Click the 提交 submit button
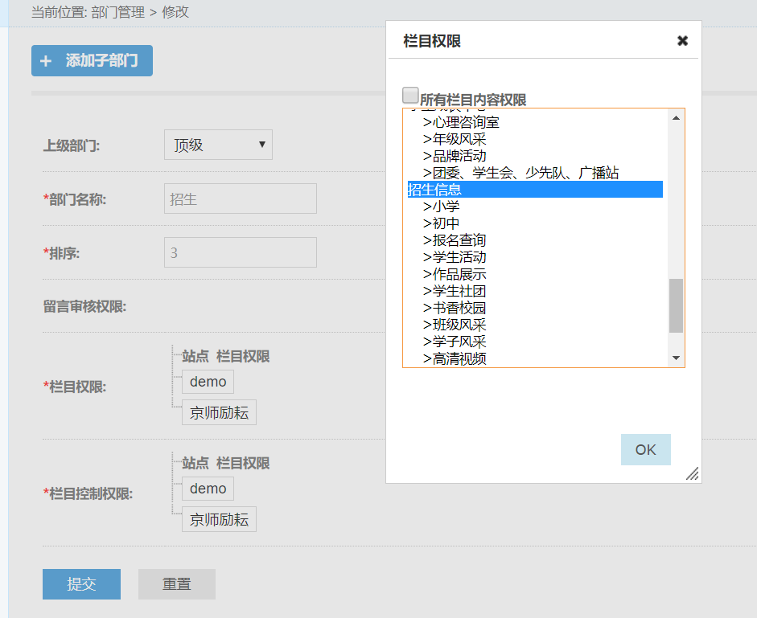757x618 pixels. tap(81, 584)
